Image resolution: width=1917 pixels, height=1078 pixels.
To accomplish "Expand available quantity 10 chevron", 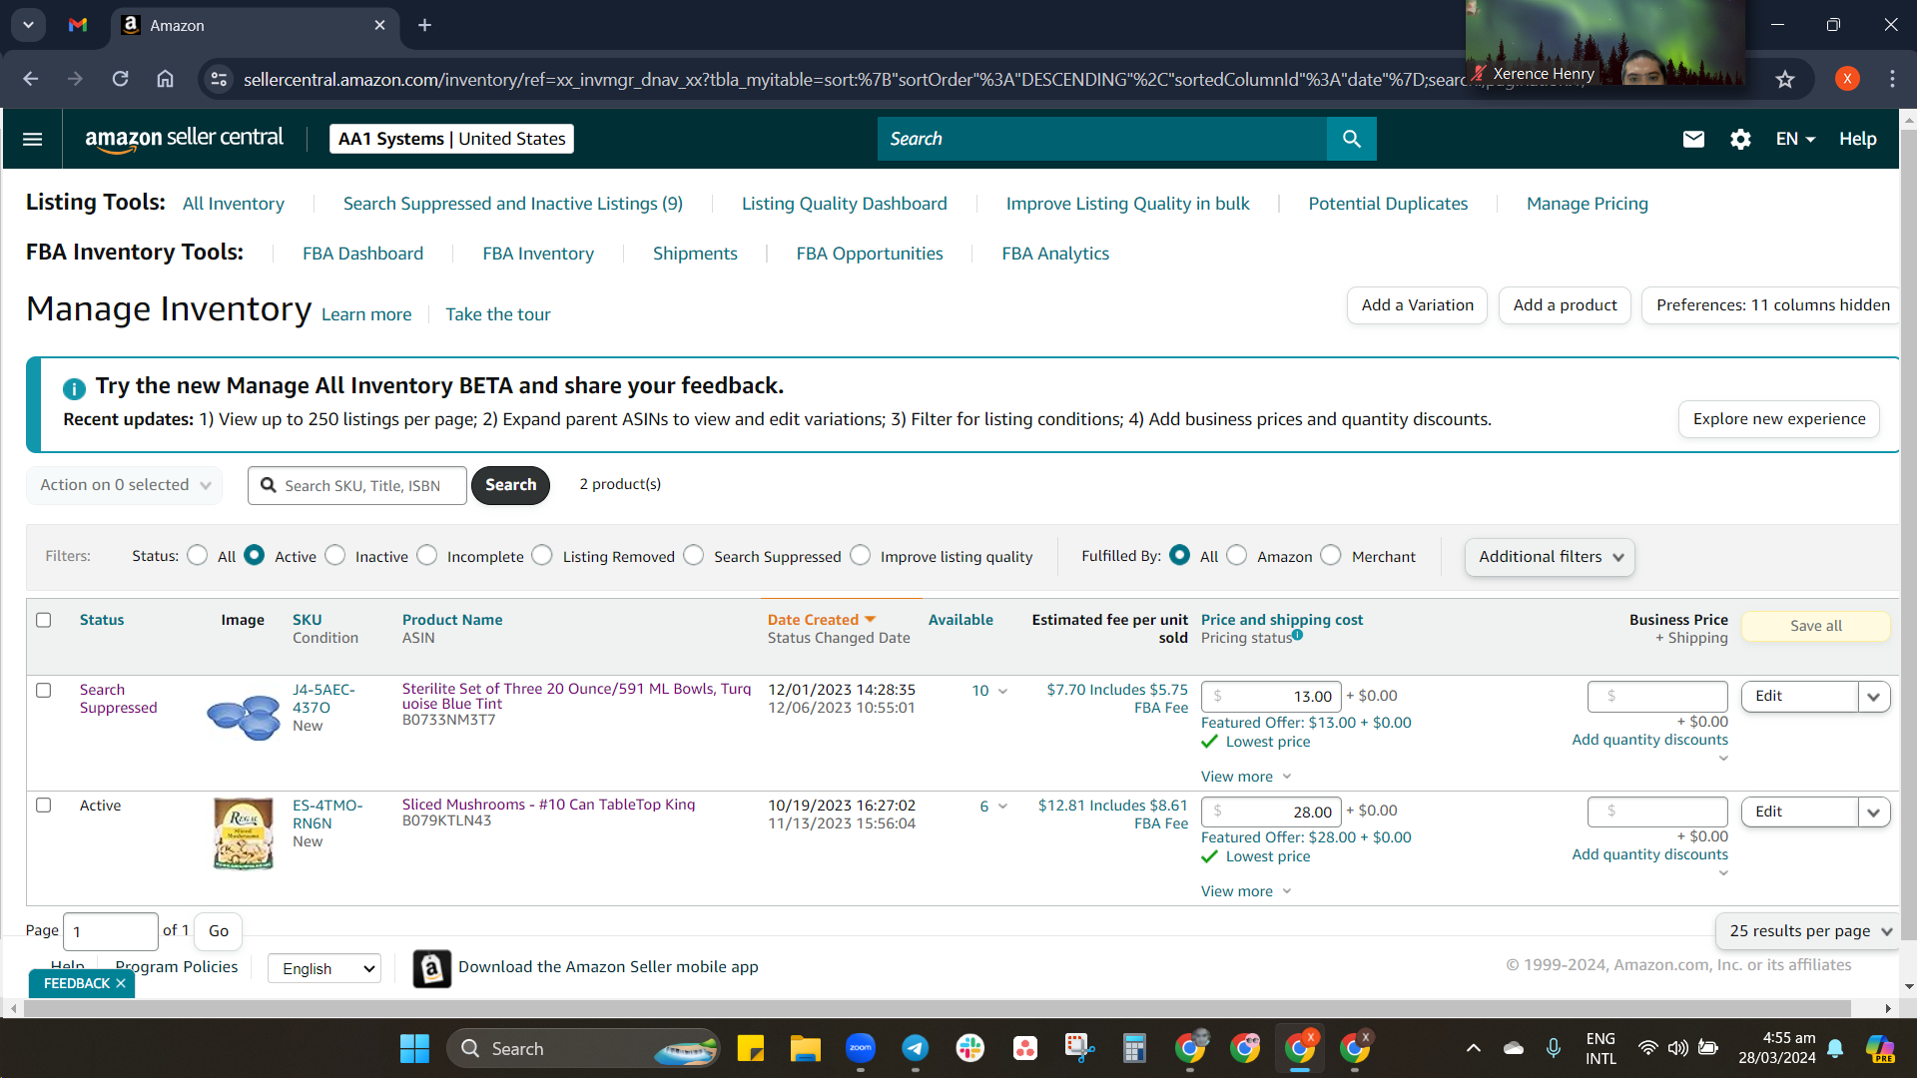I will (x=1002, y=691).
